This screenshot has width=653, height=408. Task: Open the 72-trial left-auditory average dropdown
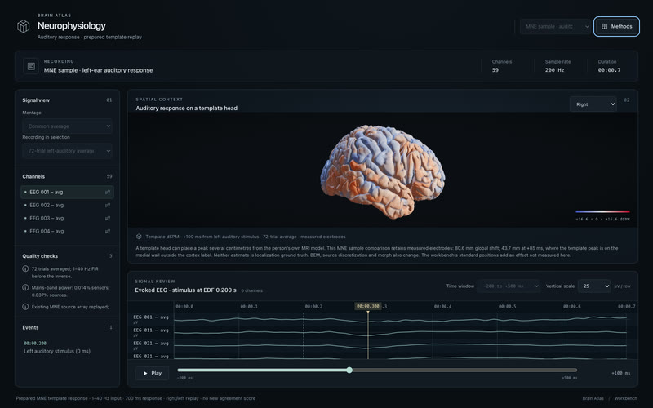point(67,151)
